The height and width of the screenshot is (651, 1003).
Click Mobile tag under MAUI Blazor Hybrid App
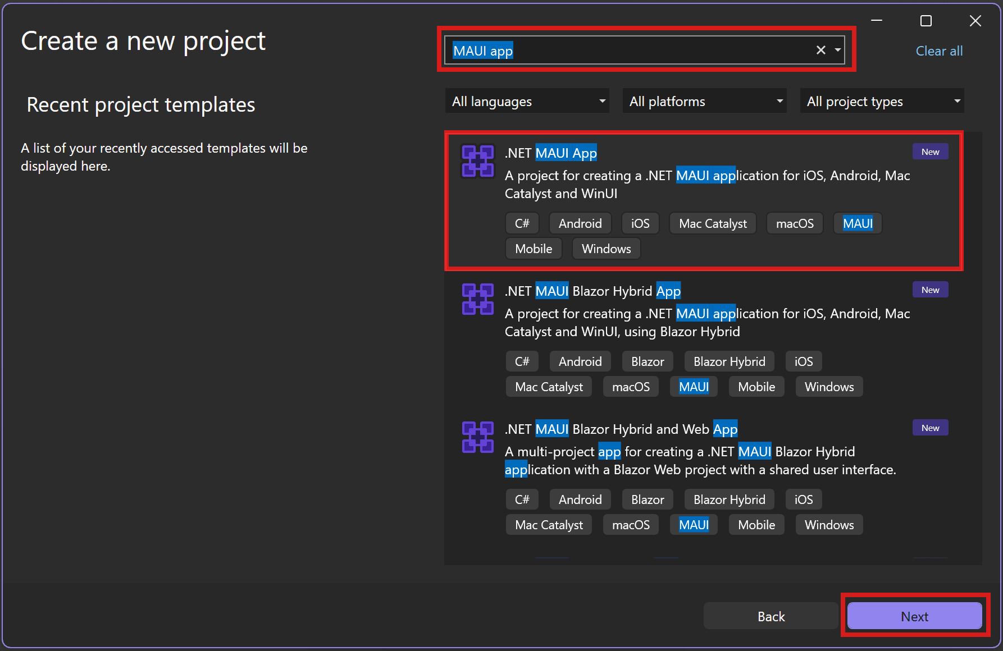756,387
